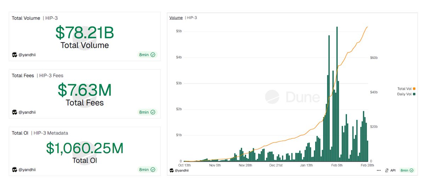Toggle Total Vol orange legend swatch
The width and height of the screenshot is (425, 186).
(x=414, y=88)
